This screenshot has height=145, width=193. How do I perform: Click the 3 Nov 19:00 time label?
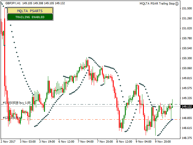pyautogui.click(x=47, y=142)
